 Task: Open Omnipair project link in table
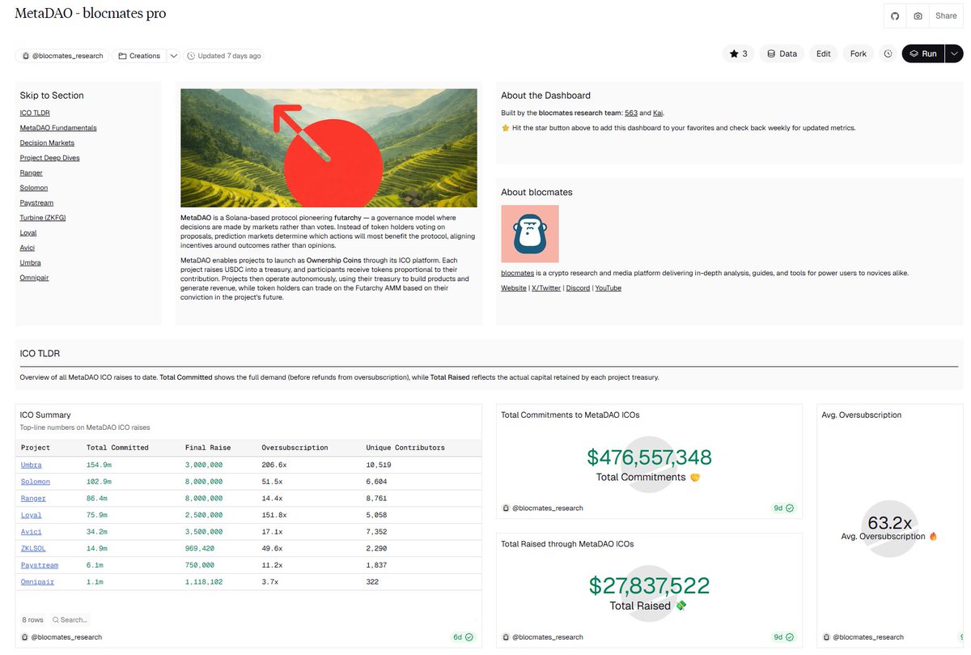pyautogui.click(x=37, y=581)
